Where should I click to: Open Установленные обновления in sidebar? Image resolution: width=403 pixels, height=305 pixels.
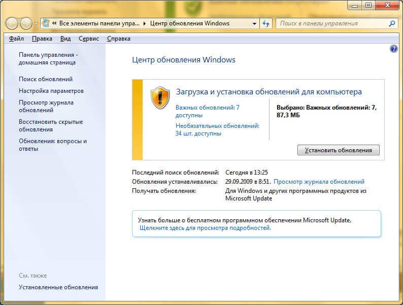click(58, 287)
